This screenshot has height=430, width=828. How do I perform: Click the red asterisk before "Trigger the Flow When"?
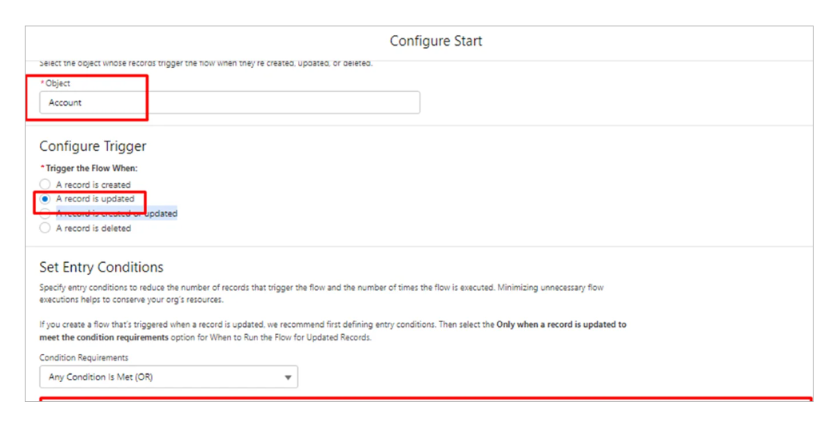(x=42, y=169)
